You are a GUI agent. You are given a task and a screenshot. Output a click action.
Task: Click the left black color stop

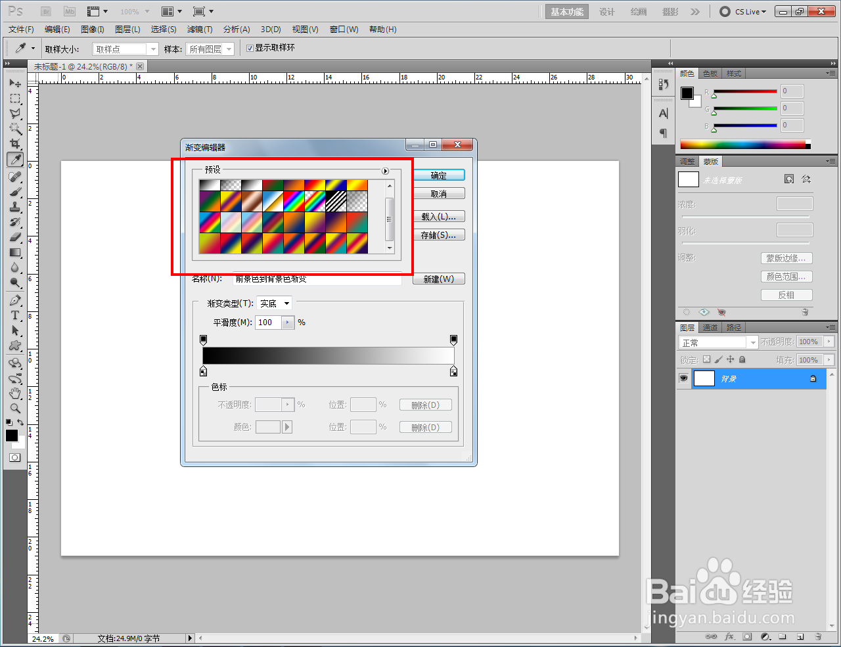(x=203, y=372)
